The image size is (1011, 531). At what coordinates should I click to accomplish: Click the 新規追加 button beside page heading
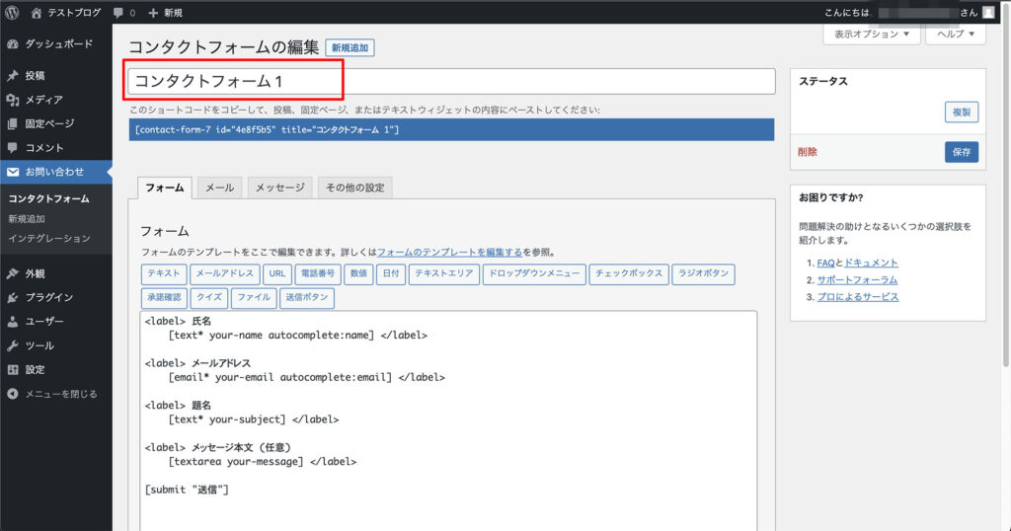pos(350,47)
